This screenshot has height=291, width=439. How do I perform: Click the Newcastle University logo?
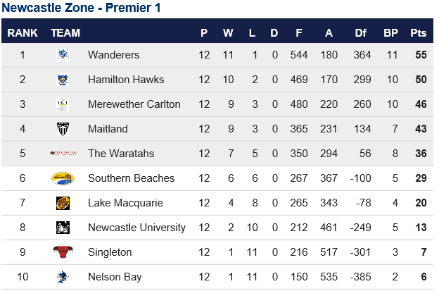63,228
